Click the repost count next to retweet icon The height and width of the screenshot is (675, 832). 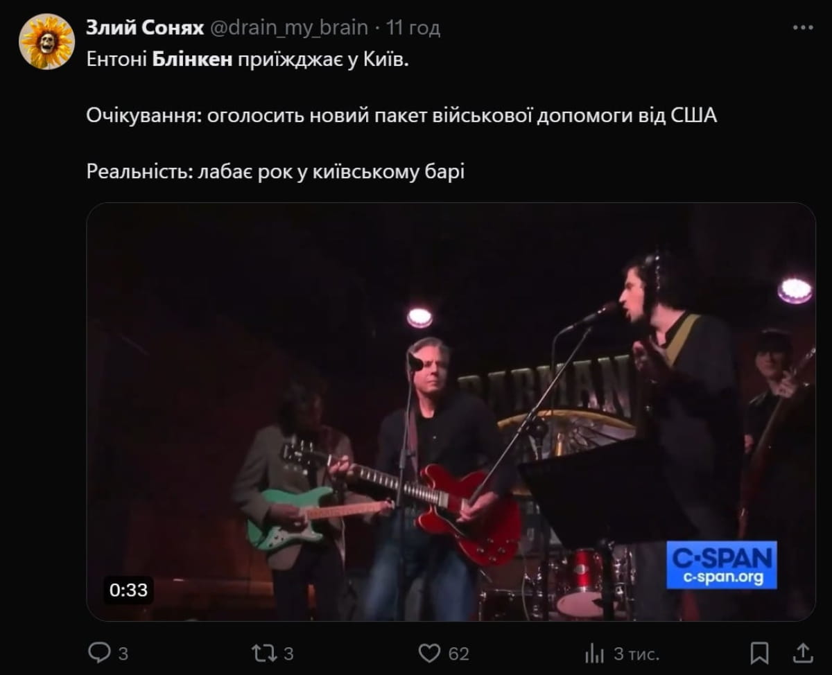(288, 654)
